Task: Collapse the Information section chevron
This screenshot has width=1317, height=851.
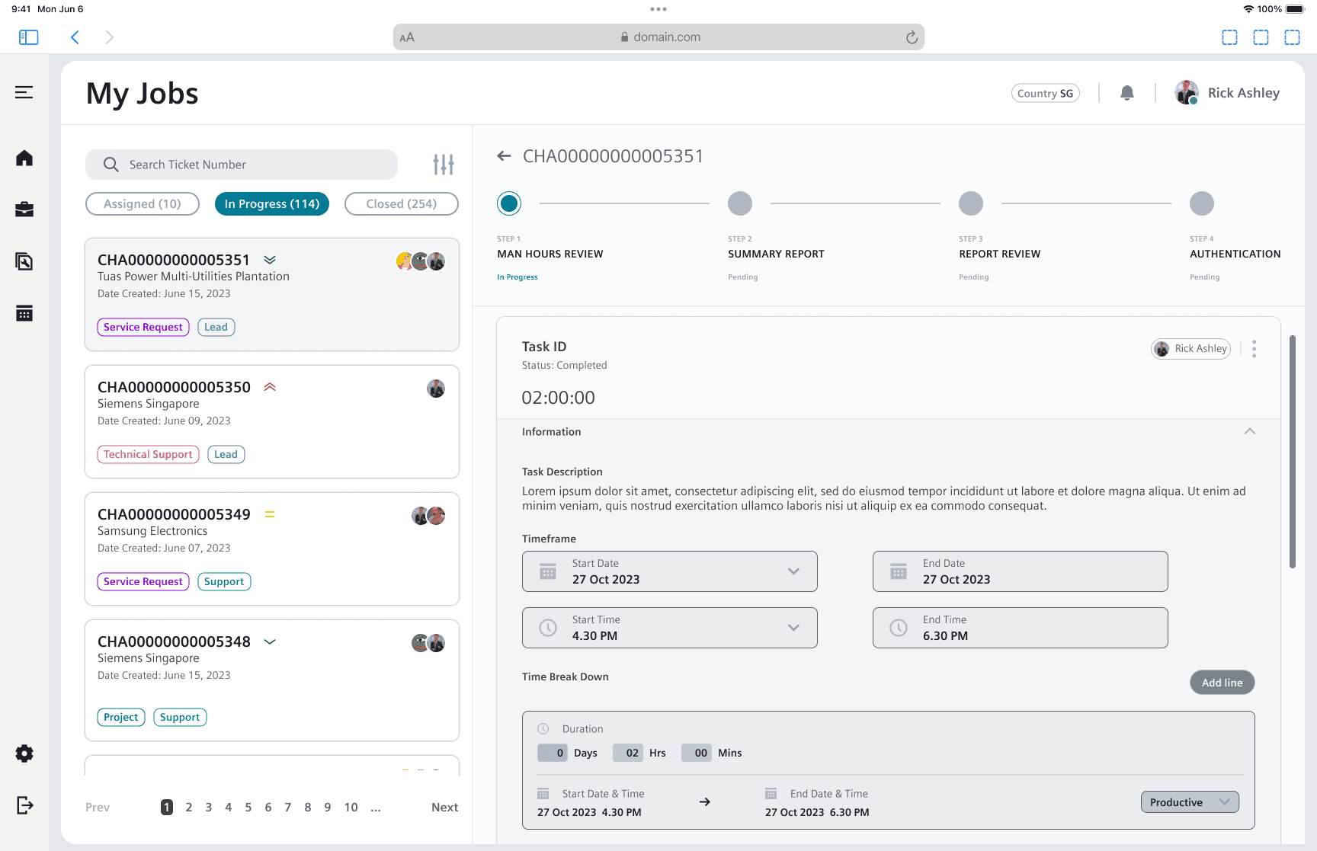Action: point(1250,431)
